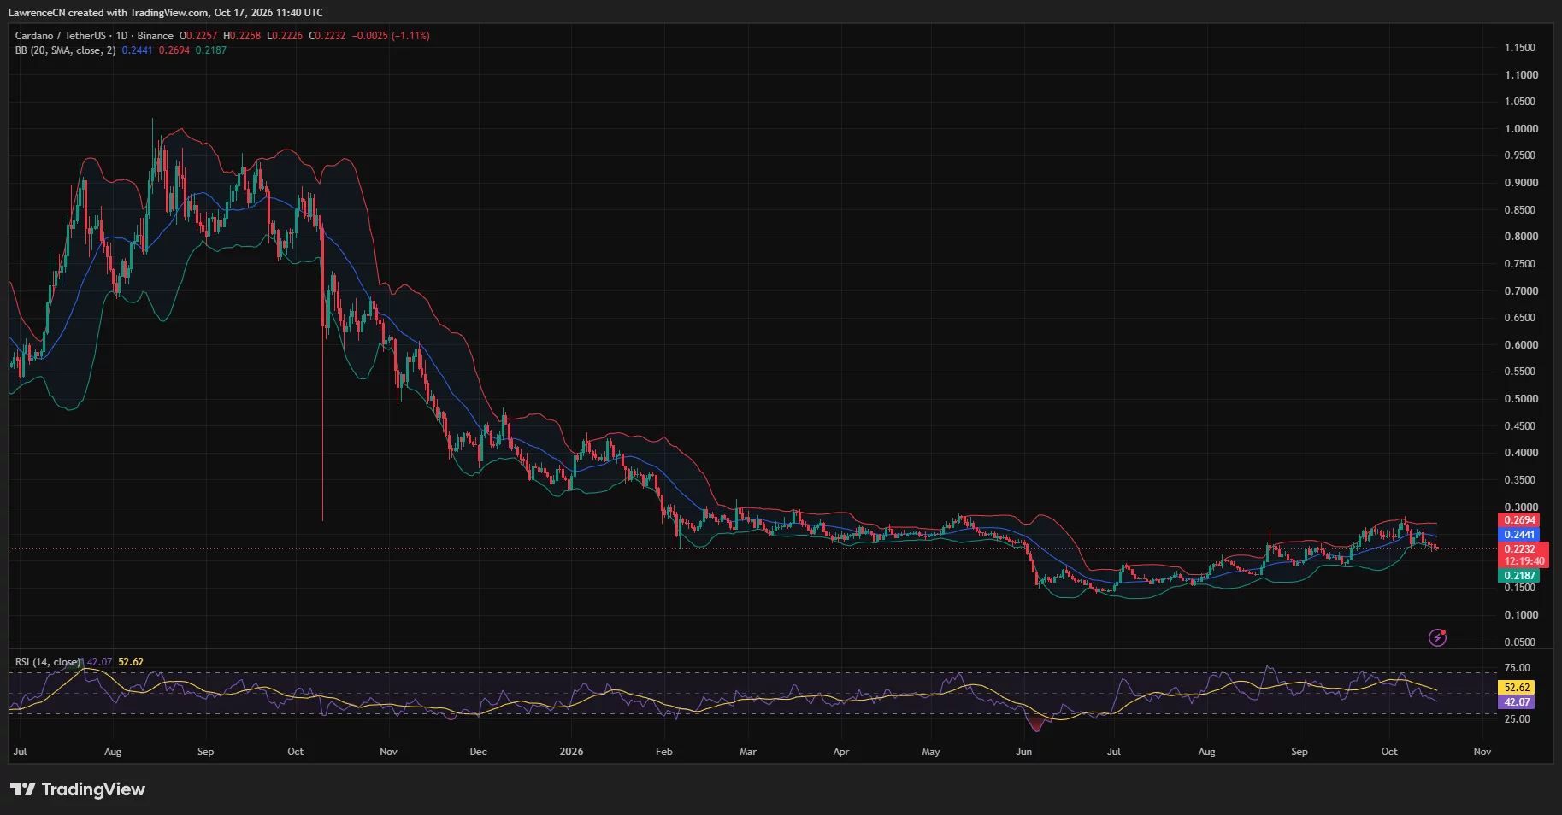Select the RSI (14, close) indicator label
This screenshot has height=815, width=1562.
(48, 662)
